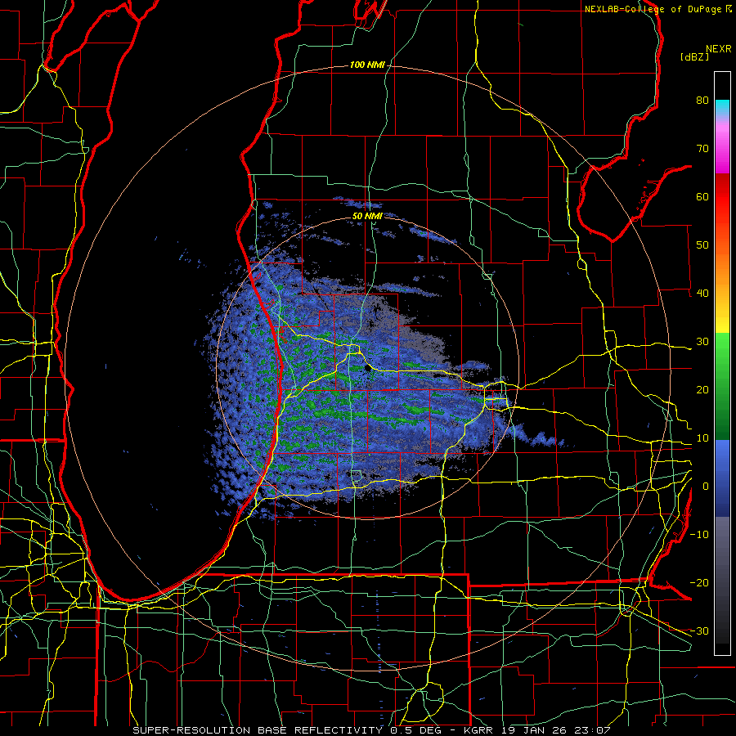The image size is (736, 736).
Task: Click the '70' value on dBZ scale
Action: coord(702,148)
